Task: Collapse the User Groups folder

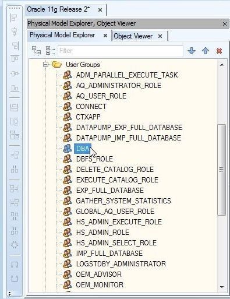Action: (x=45, y=64)
